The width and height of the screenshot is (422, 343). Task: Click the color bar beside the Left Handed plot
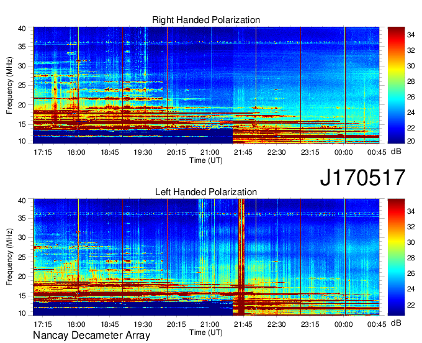coord(396,257)
